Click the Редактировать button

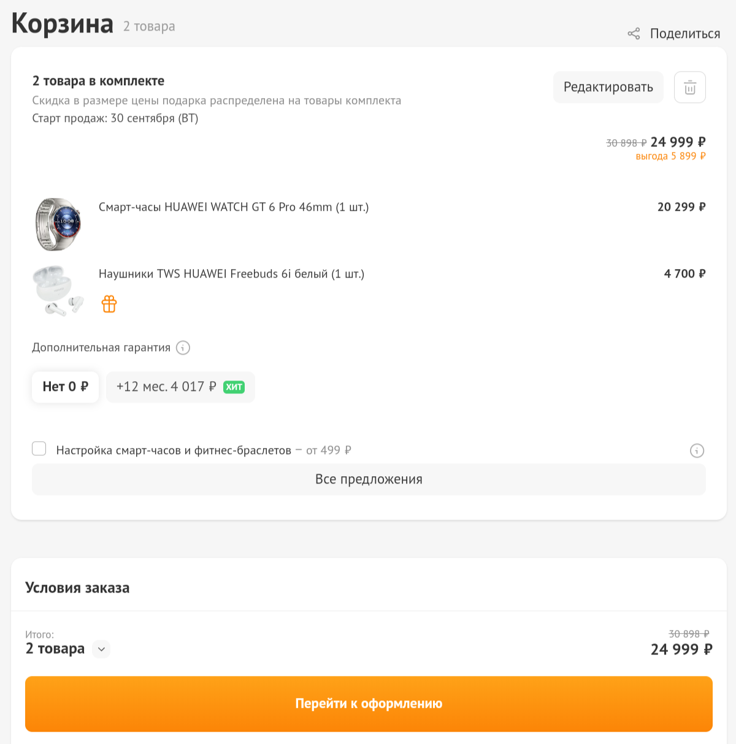tap(608, 87)
